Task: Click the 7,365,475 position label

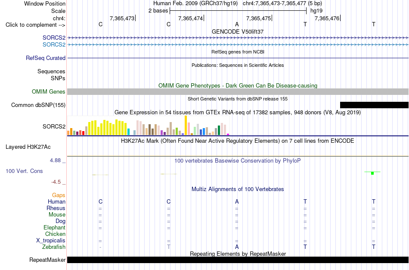Action: coord(258,18)
